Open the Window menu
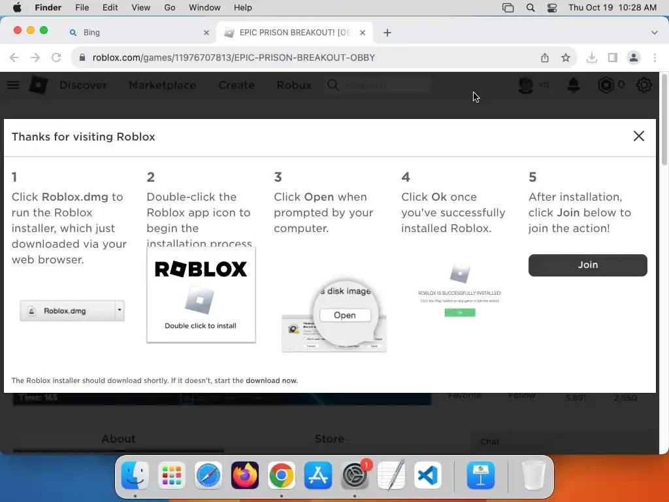Image resolution: width=669 pixels, height=502 pixels. pyautogui.click(x=204, y=8)
